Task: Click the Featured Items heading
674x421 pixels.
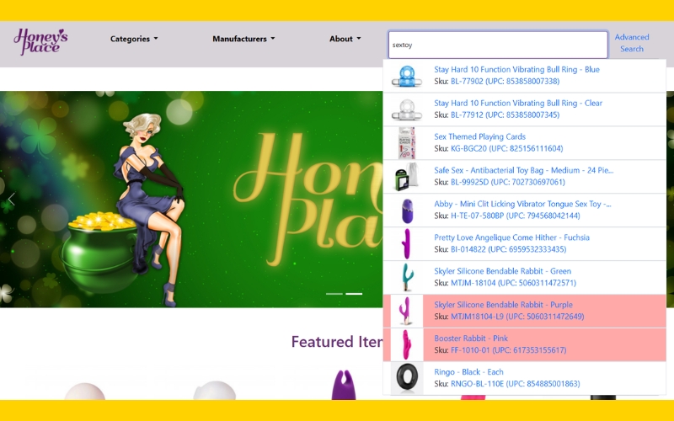Action: (x=337, y=342)
